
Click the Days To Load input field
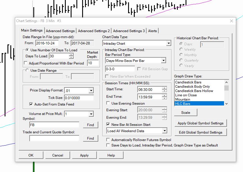pos(59,56)
